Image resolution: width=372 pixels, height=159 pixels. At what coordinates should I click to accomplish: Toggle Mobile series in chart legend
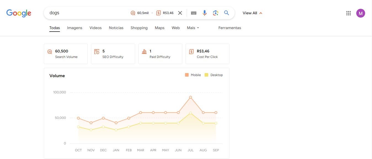click(193, 75)
